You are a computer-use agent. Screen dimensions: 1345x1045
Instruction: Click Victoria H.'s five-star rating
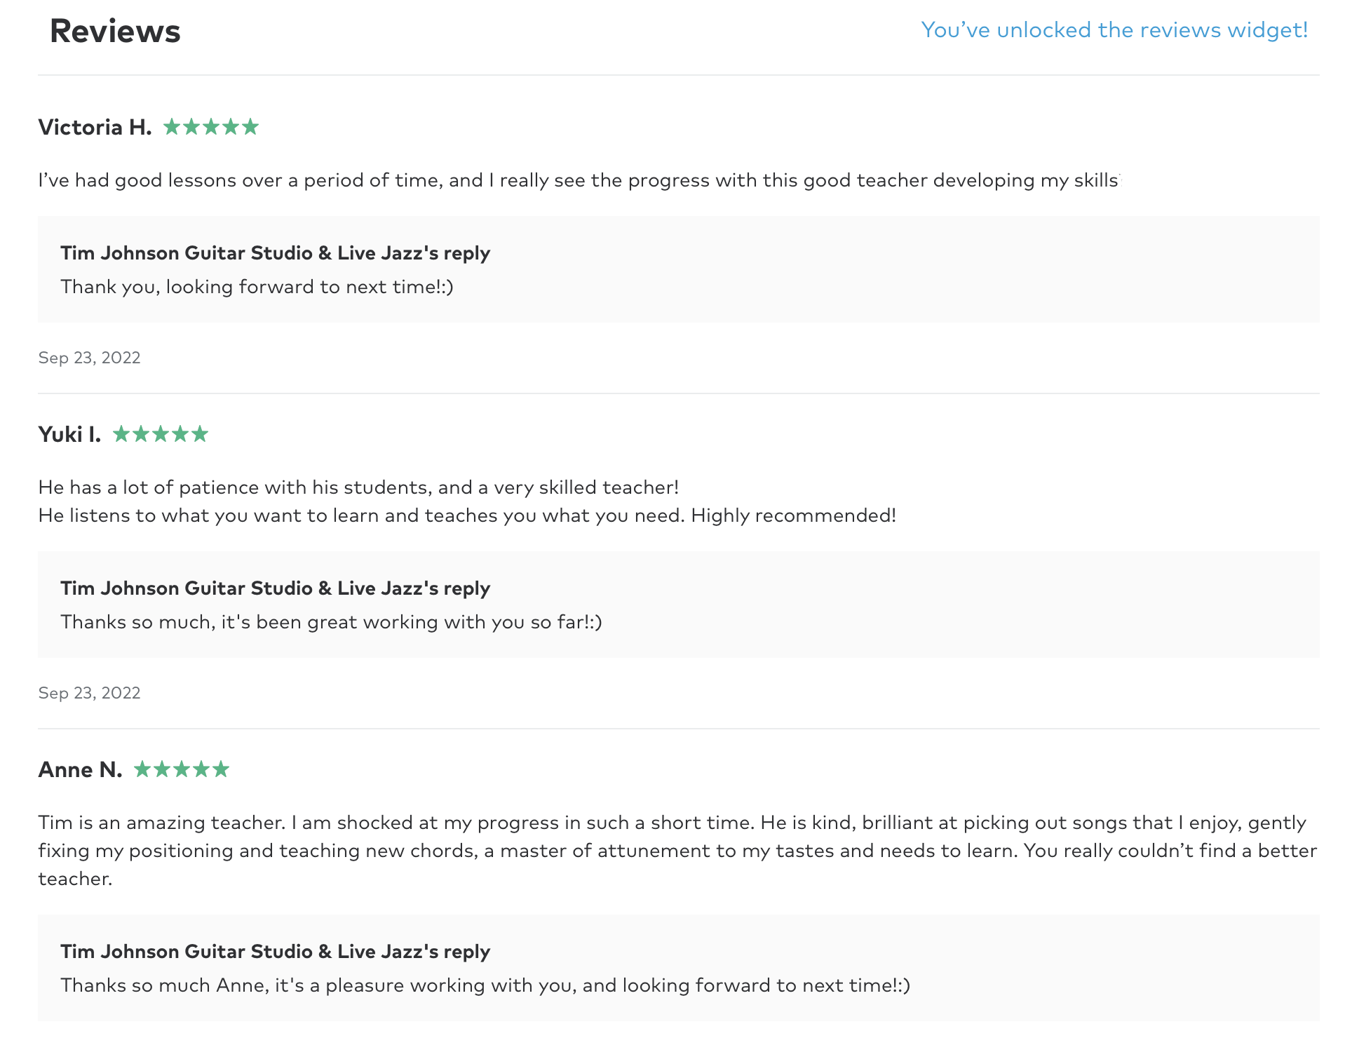(x=211, y=127)
